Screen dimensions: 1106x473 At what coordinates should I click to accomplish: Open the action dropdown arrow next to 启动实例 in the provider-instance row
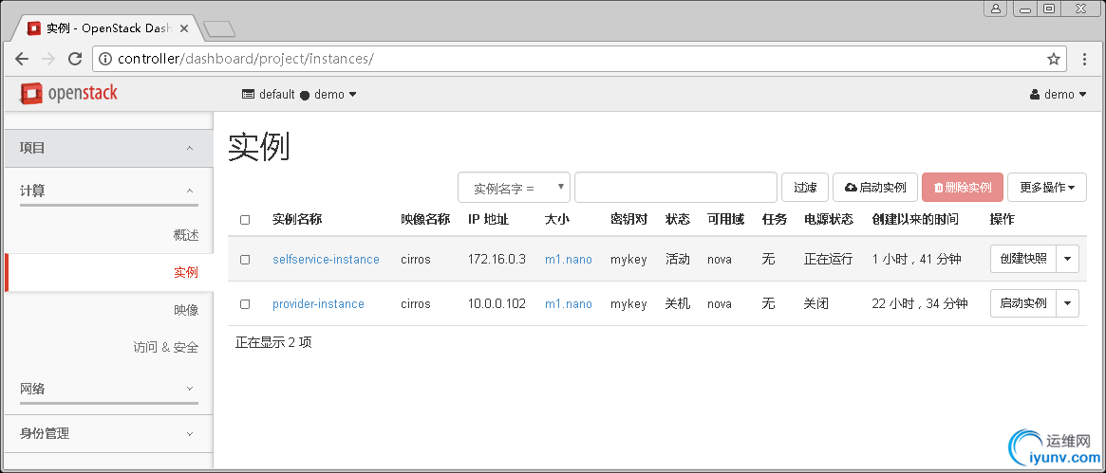click(x=1067, y=303)
